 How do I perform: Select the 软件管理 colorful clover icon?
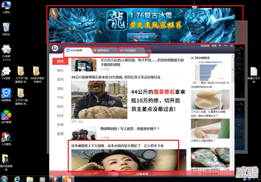(6, 117)
